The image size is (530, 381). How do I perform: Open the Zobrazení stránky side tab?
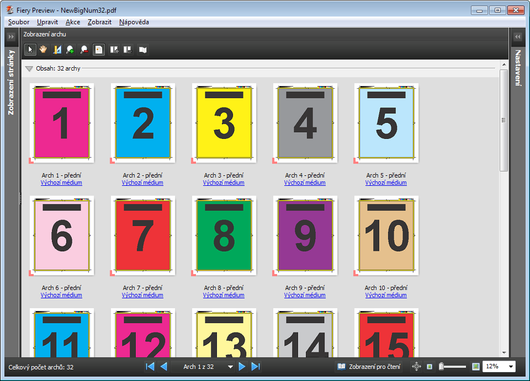click(x=11, y=82)
